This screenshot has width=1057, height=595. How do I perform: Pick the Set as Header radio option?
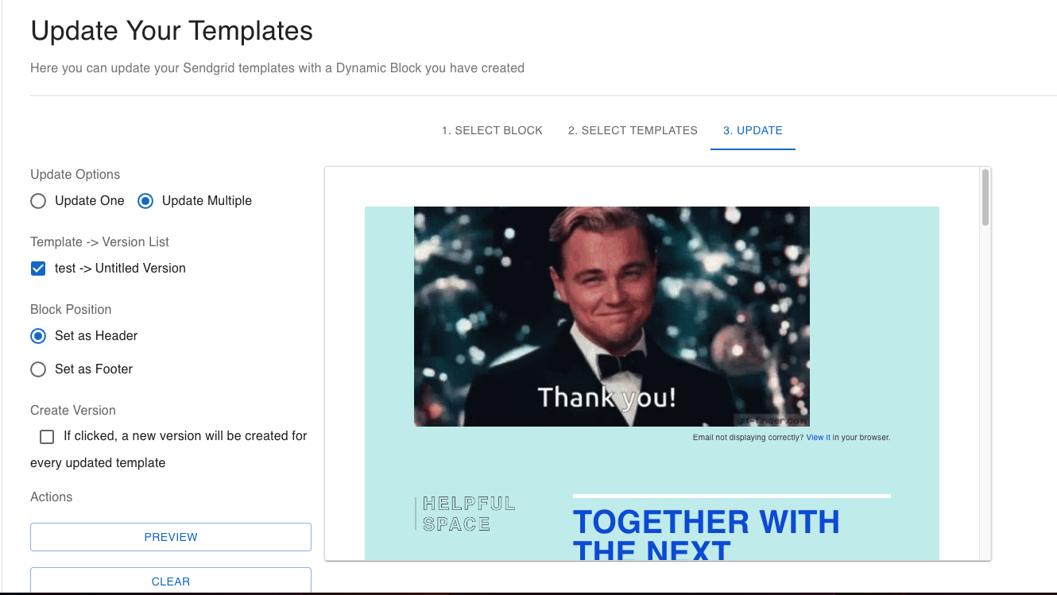click(x=38, y=336)
